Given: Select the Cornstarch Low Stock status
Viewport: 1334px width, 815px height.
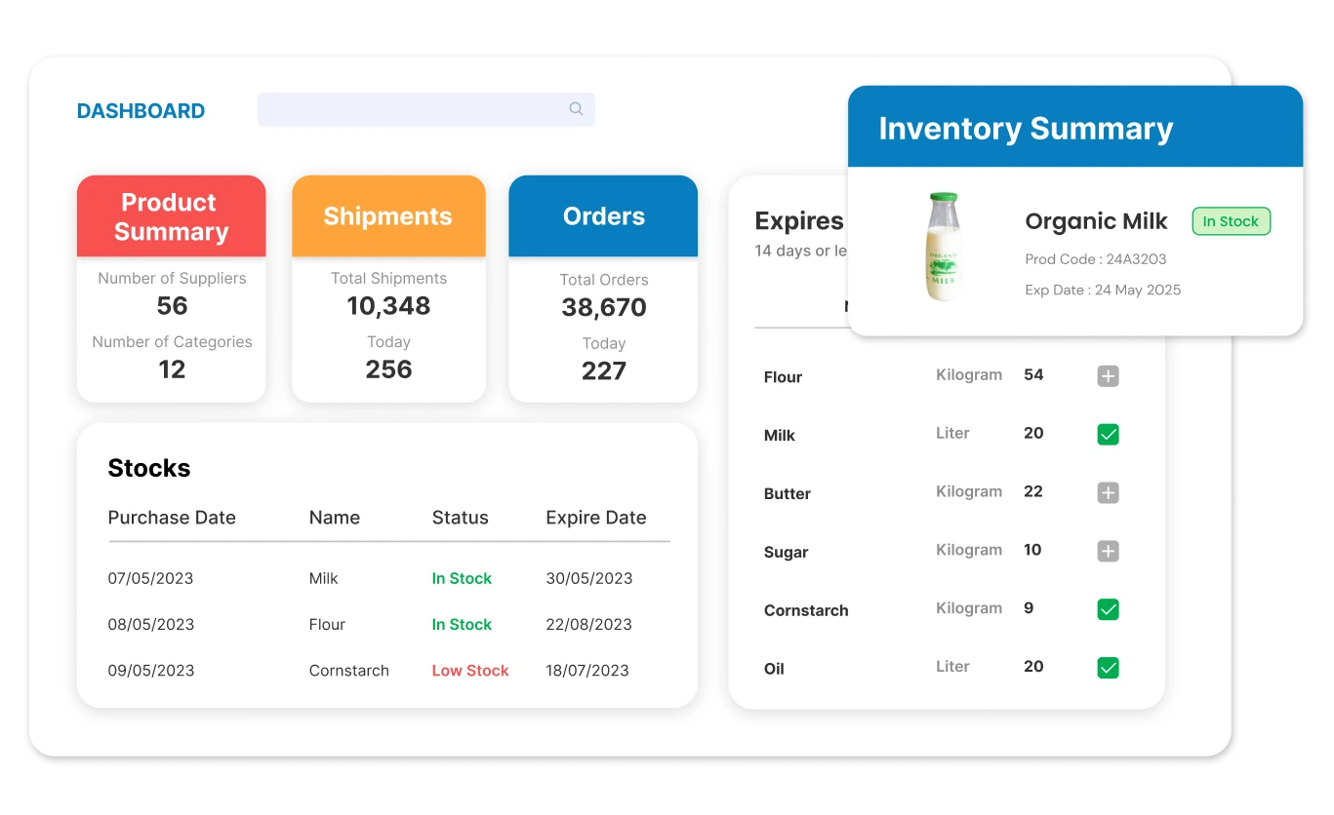Looking at the screenshot, I should 470,671.
